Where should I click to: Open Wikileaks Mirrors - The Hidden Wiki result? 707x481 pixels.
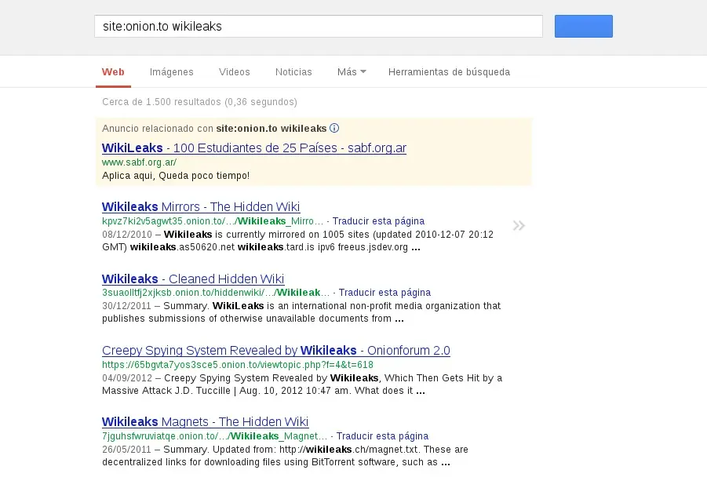(201, 206)
